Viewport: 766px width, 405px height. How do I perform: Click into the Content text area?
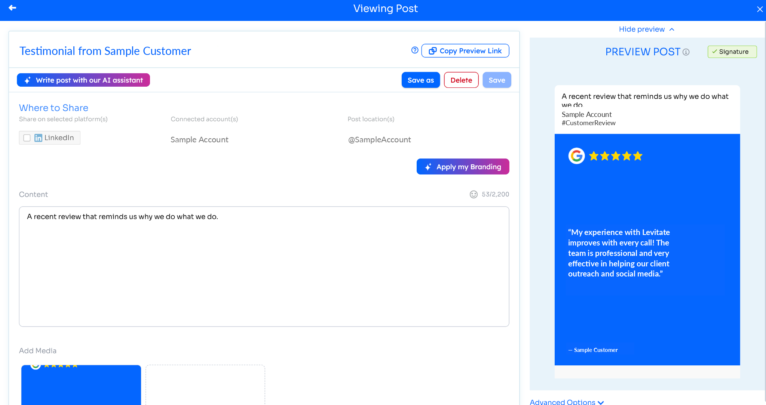tap(264, 267)
